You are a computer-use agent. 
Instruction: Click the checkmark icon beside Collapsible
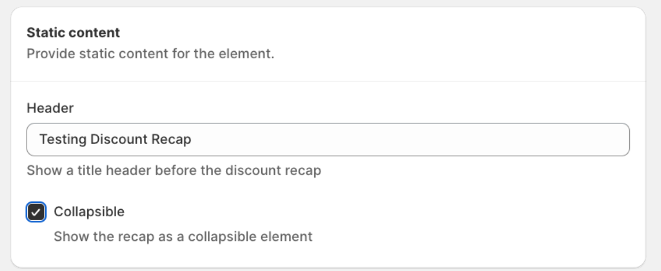coord(36,212)
